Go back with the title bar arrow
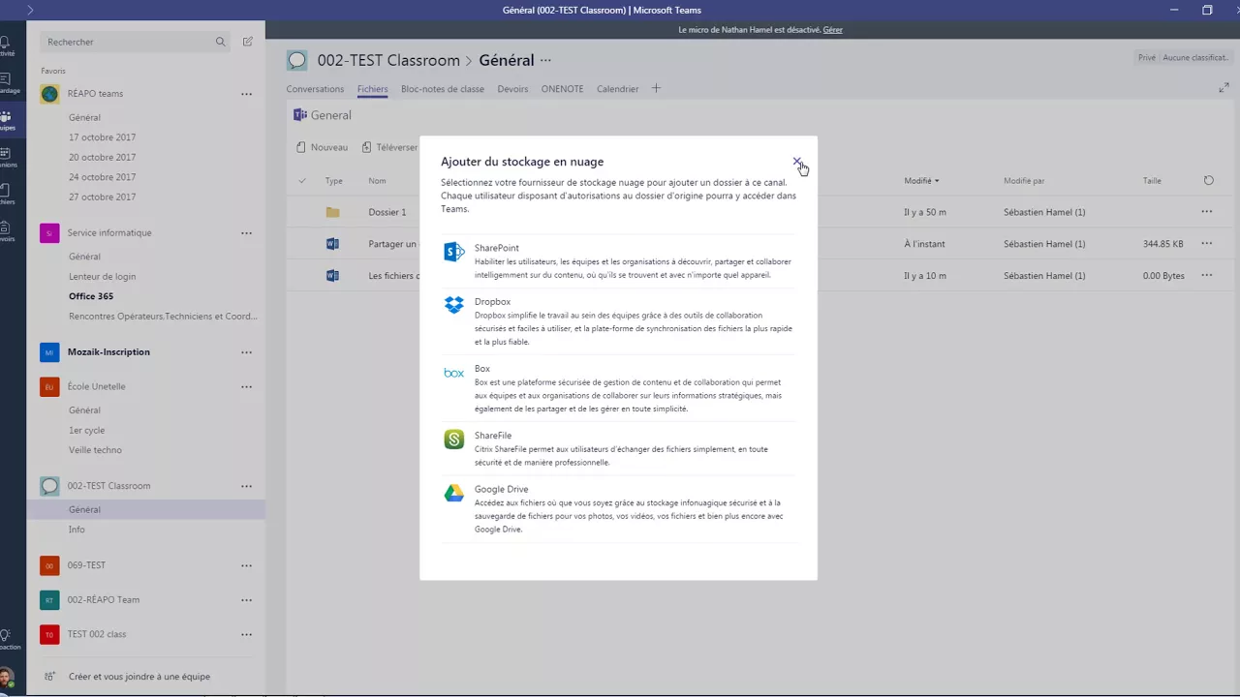This screenshot has width=1240, height=697. (30, 10)
